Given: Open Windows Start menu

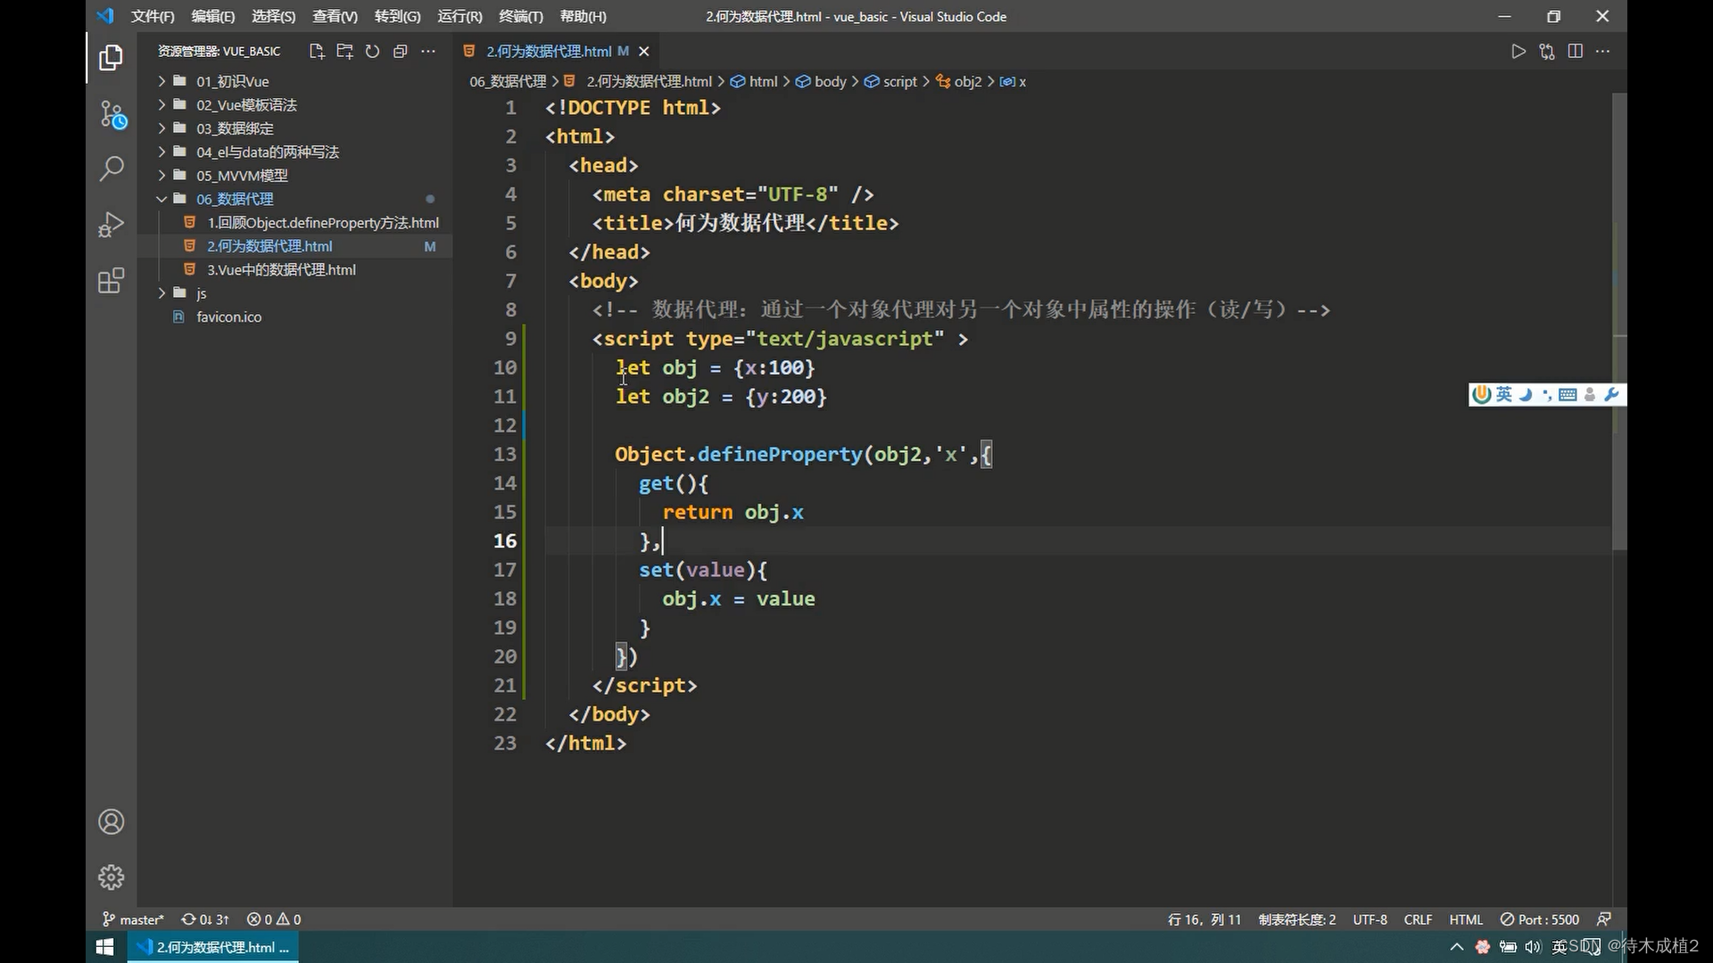Looking at the screenshot, I should tap(104, 947).
